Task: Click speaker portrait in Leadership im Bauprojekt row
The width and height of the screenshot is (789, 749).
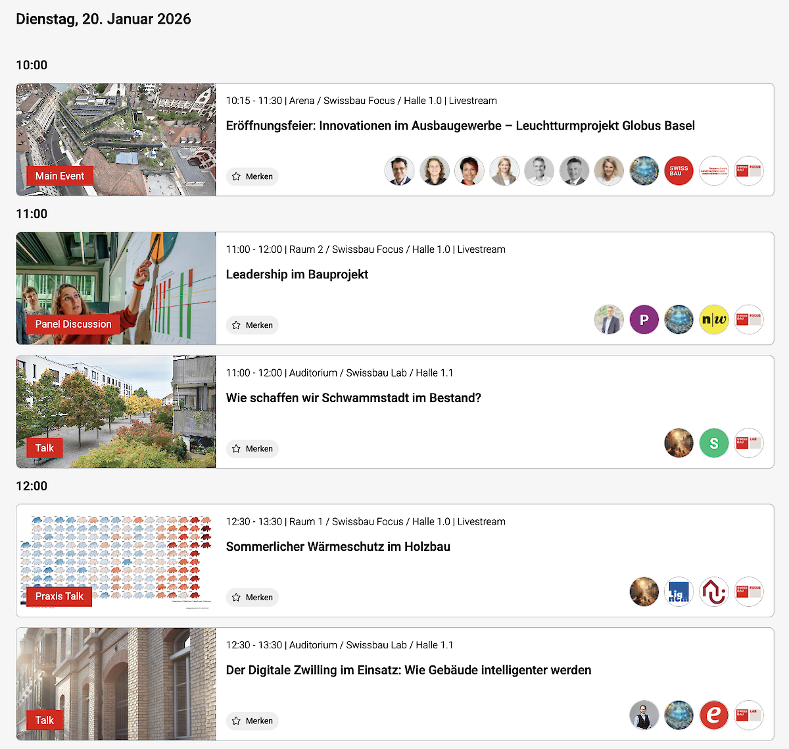Action: [x=609, y=320]
